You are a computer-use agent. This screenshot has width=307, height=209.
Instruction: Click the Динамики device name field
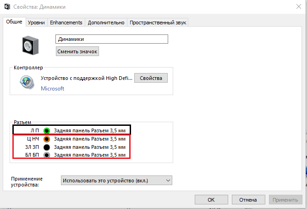tap(112, 40)
